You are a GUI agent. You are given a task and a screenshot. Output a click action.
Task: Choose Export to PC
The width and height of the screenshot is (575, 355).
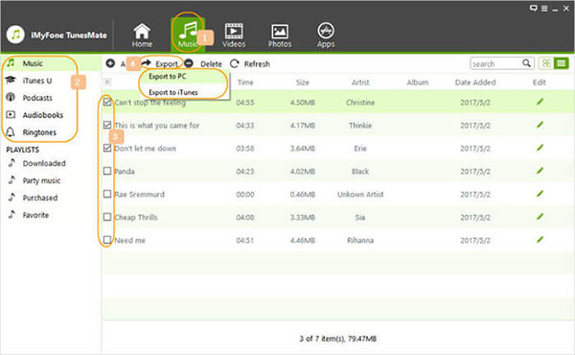(x=168, y=77)
